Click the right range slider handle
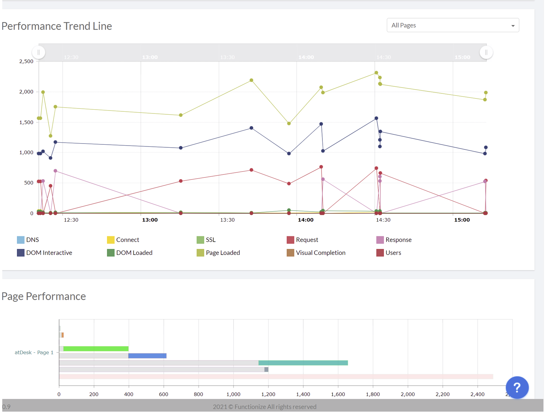This screenshot has height=417, width=553. click(x=486, y=52)
